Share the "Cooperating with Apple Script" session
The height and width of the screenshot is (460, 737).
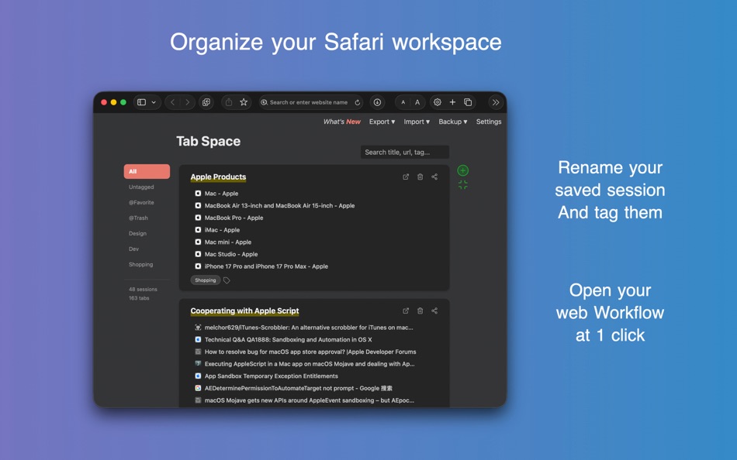[x=434, y=311]
